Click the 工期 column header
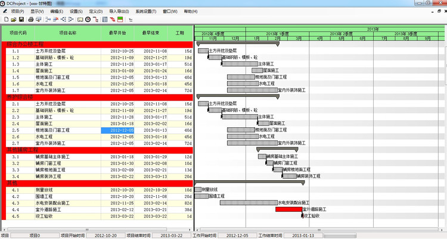This screenshot has height=239, width=447. 179,33
